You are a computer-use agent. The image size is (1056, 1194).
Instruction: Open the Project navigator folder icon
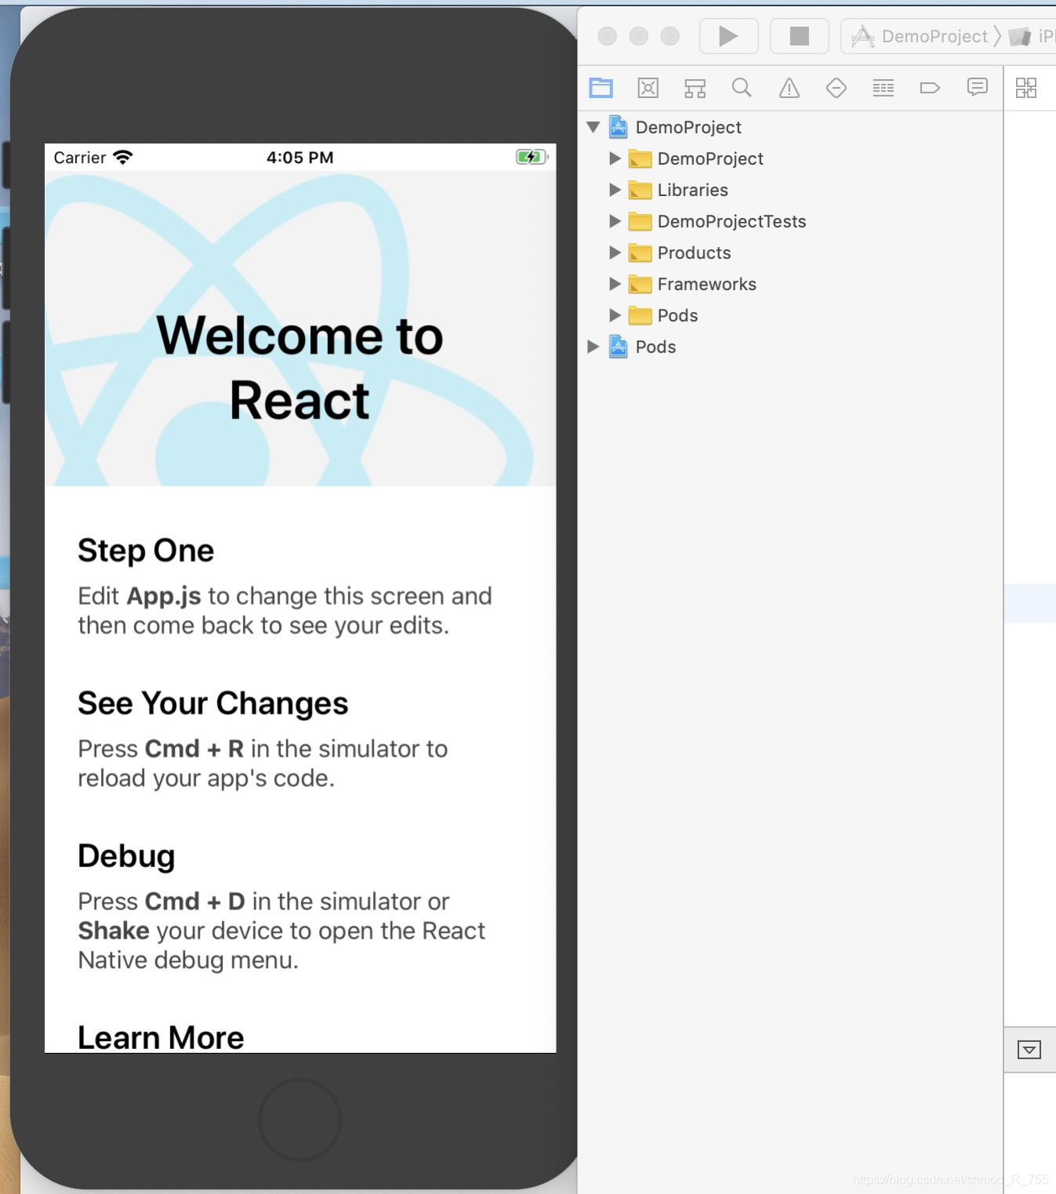tap(601, 88)
